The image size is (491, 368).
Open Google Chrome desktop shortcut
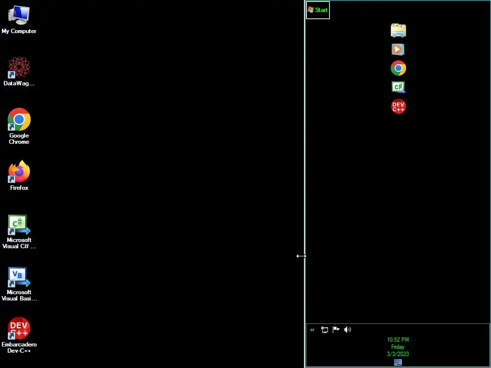19,126
